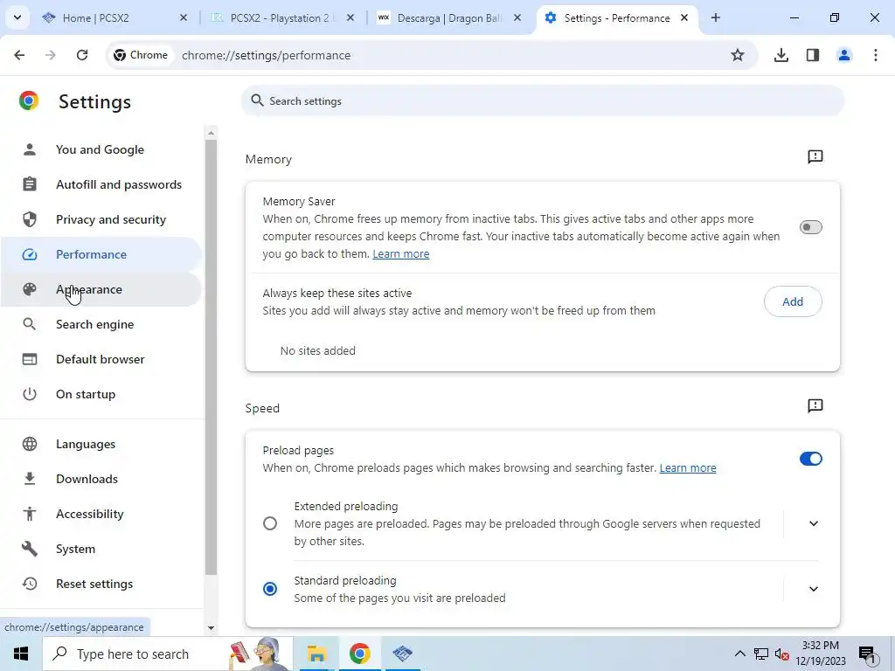Screen dimensions: 895x671
Task: Open the Downloads icon in Chrome toolbar
Action: pos(781,55)
